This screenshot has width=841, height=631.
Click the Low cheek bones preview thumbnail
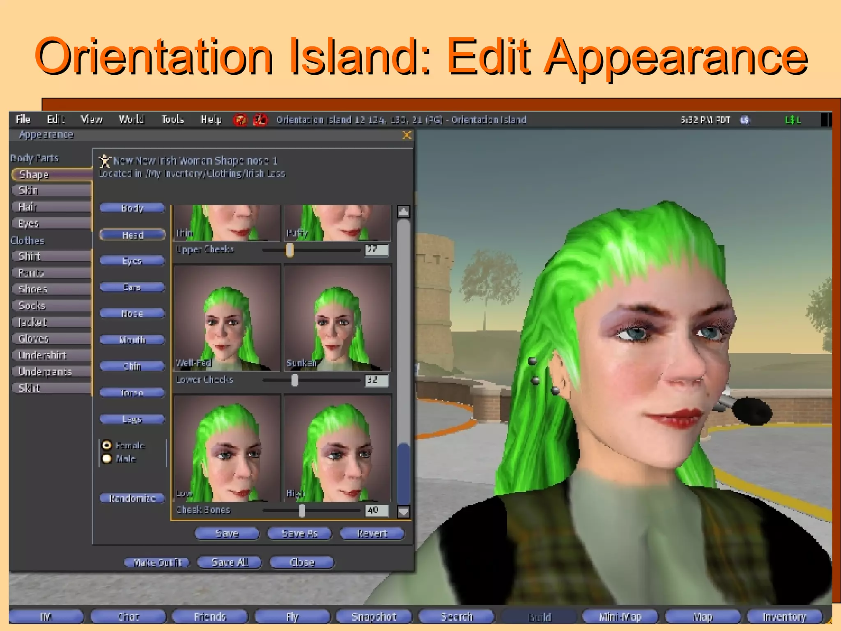point(227,448)
